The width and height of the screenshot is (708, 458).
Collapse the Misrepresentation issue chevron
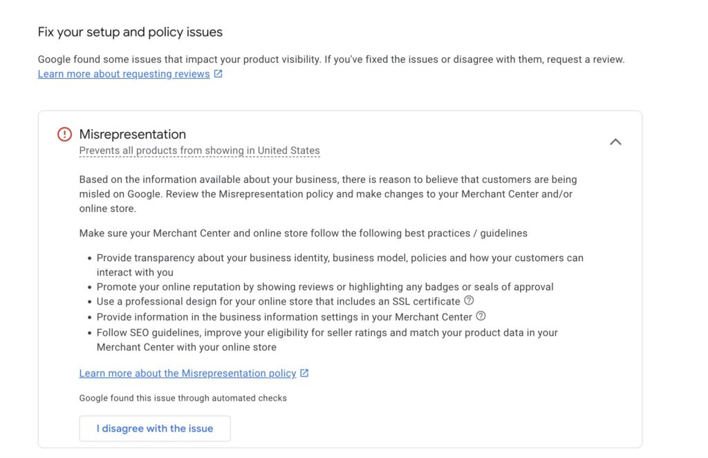click(x=615, y=142)
